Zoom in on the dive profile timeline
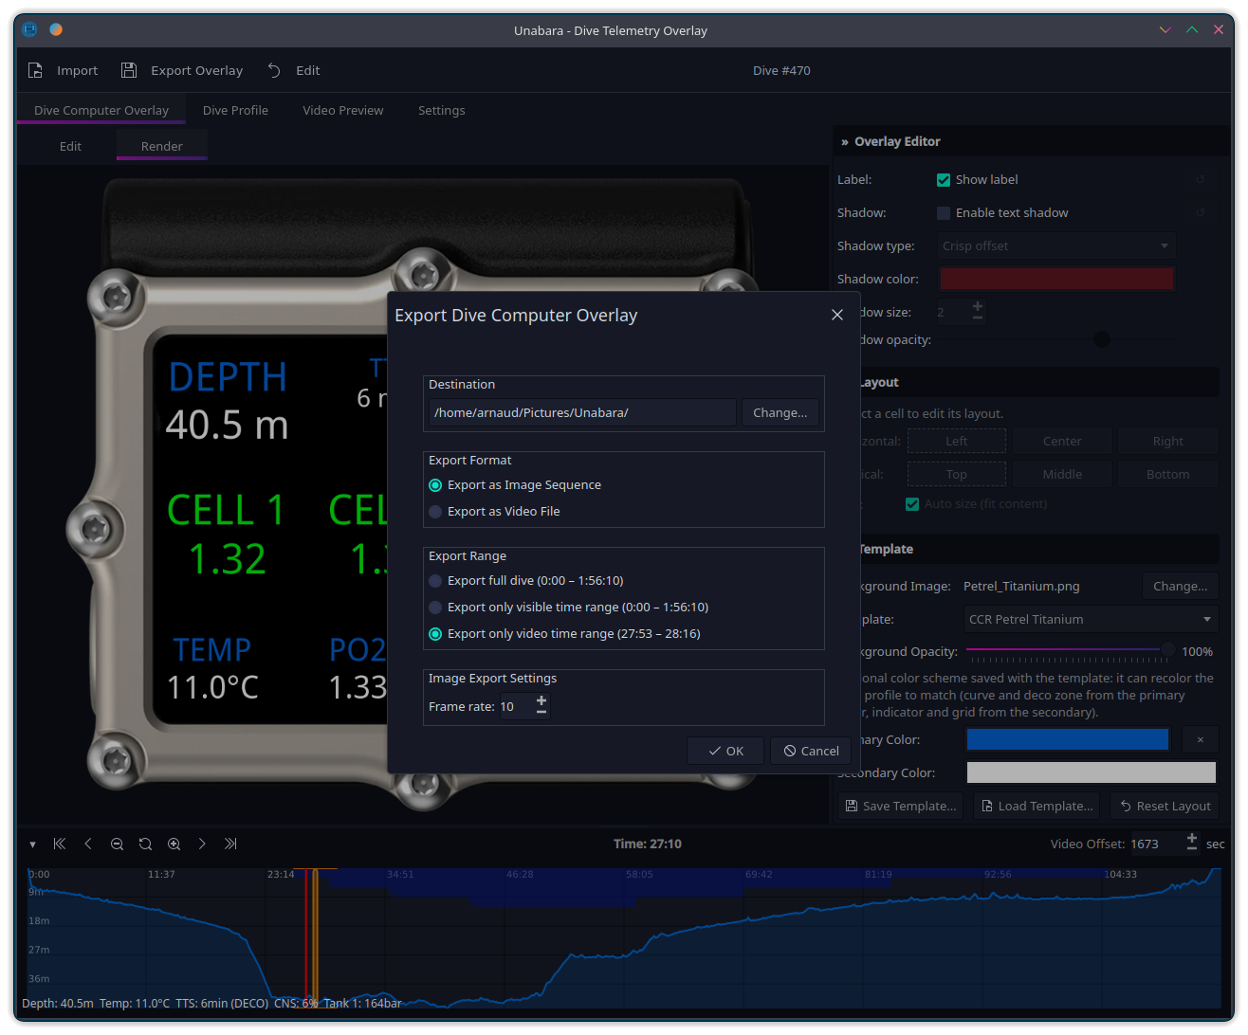Image resolution: width=1248 pixels, height=1035 pixels. tap(174, 844)
